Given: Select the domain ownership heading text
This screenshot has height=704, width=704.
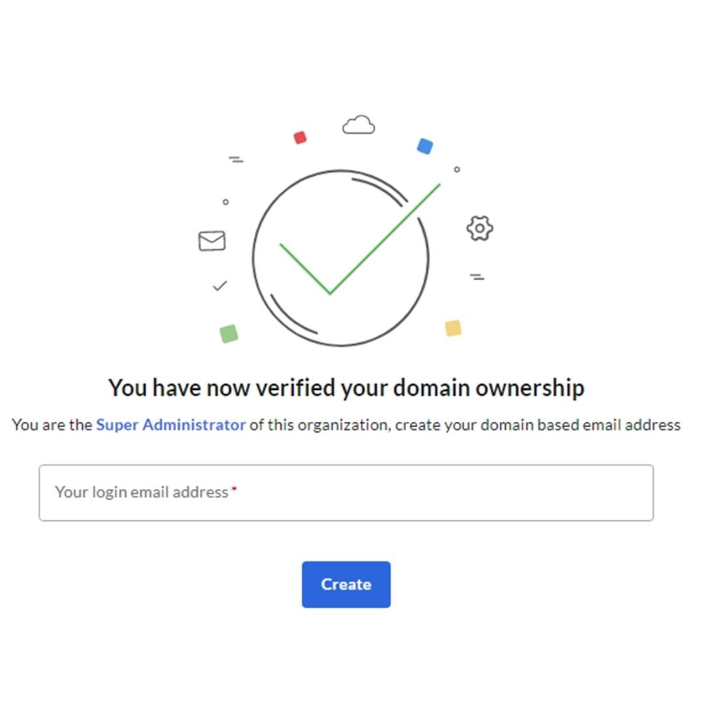Looking at the screenshot, I should pyautogui.click(x=347, y=387).
